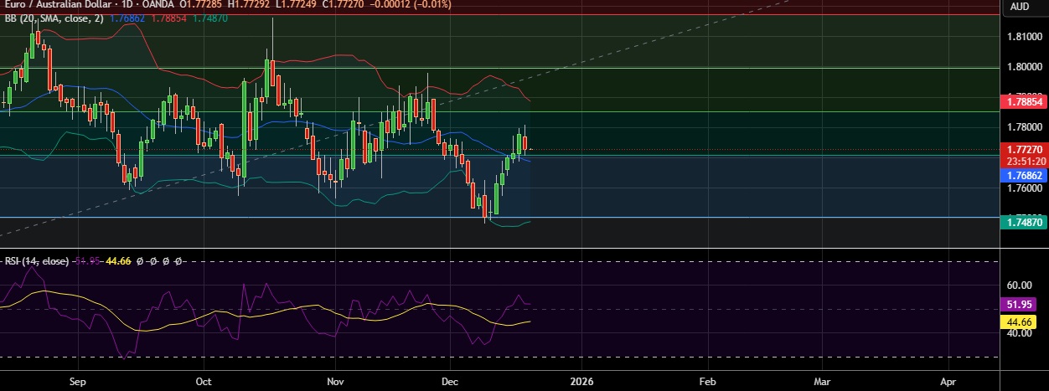Click the Mar label on time axis
This screenshot has height=391, width=1049.
coord(822,381)
